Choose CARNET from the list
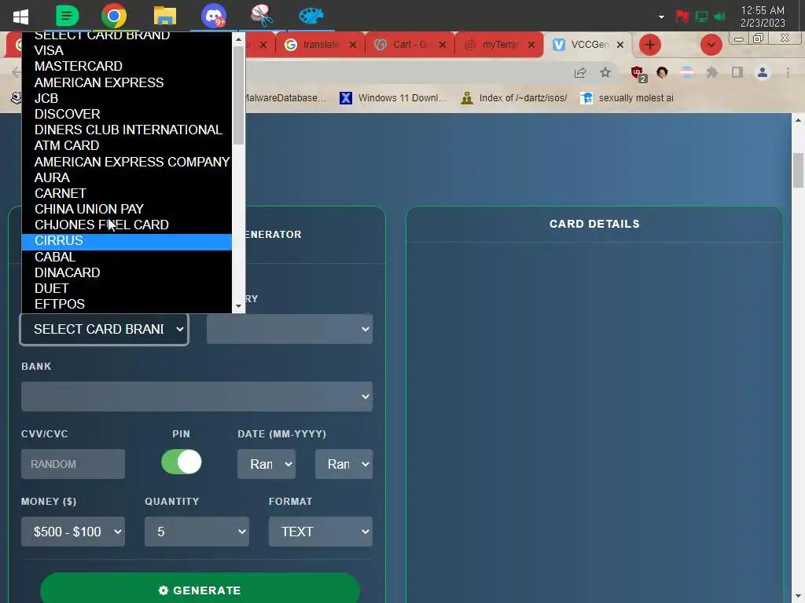The width and height of the screenshot is (805, 603). point(127,193)
